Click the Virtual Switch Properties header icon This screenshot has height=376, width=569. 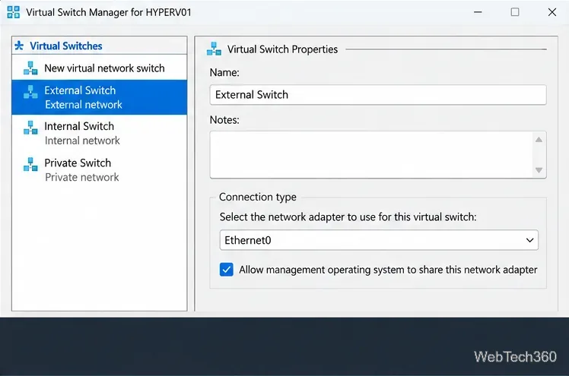click(x=214, y=49)
